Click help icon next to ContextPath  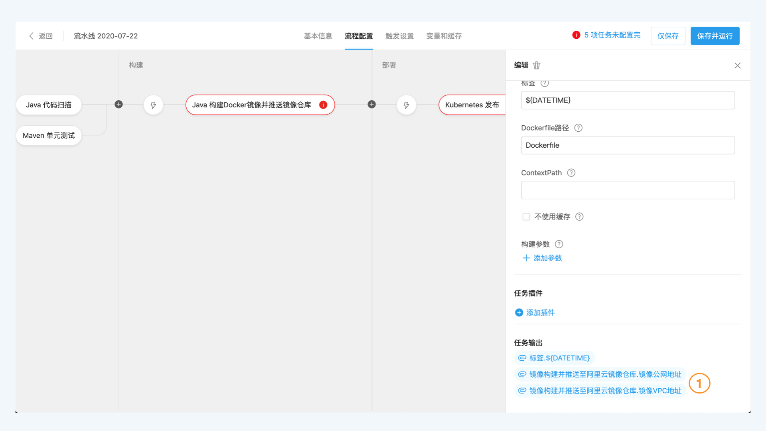click(x=571, y=173)
